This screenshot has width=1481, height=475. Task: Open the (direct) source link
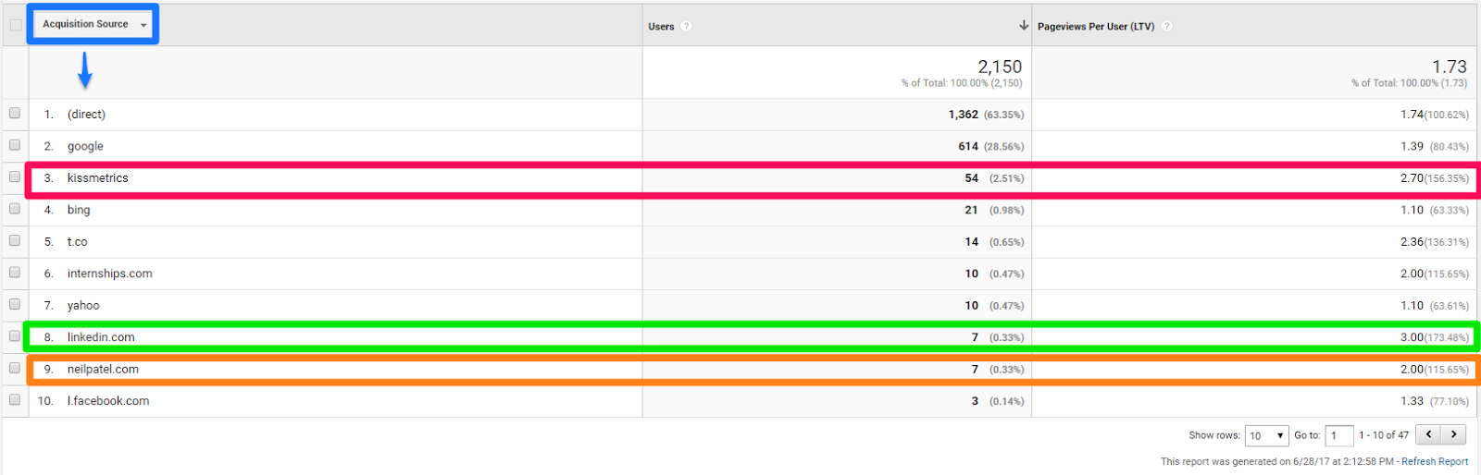coord(86,115)
